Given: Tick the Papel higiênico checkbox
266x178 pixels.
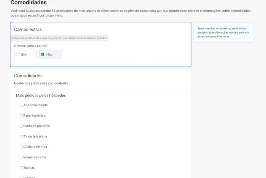Looking at the screenshot, I should pyautogui.click(x=21, y=115).
